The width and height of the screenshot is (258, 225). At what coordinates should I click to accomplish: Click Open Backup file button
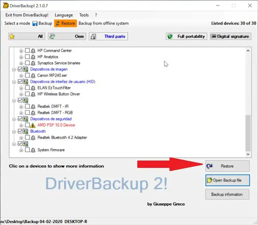[x=227, y=180]
